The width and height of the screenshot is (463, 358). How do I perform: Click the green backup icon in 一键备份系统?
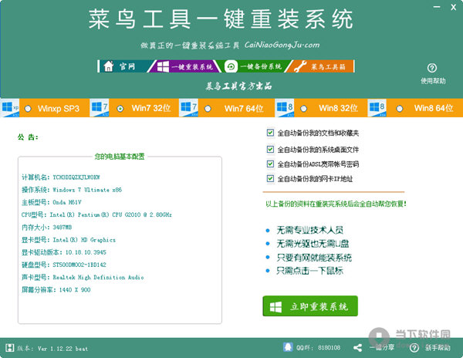coord(231,66)
